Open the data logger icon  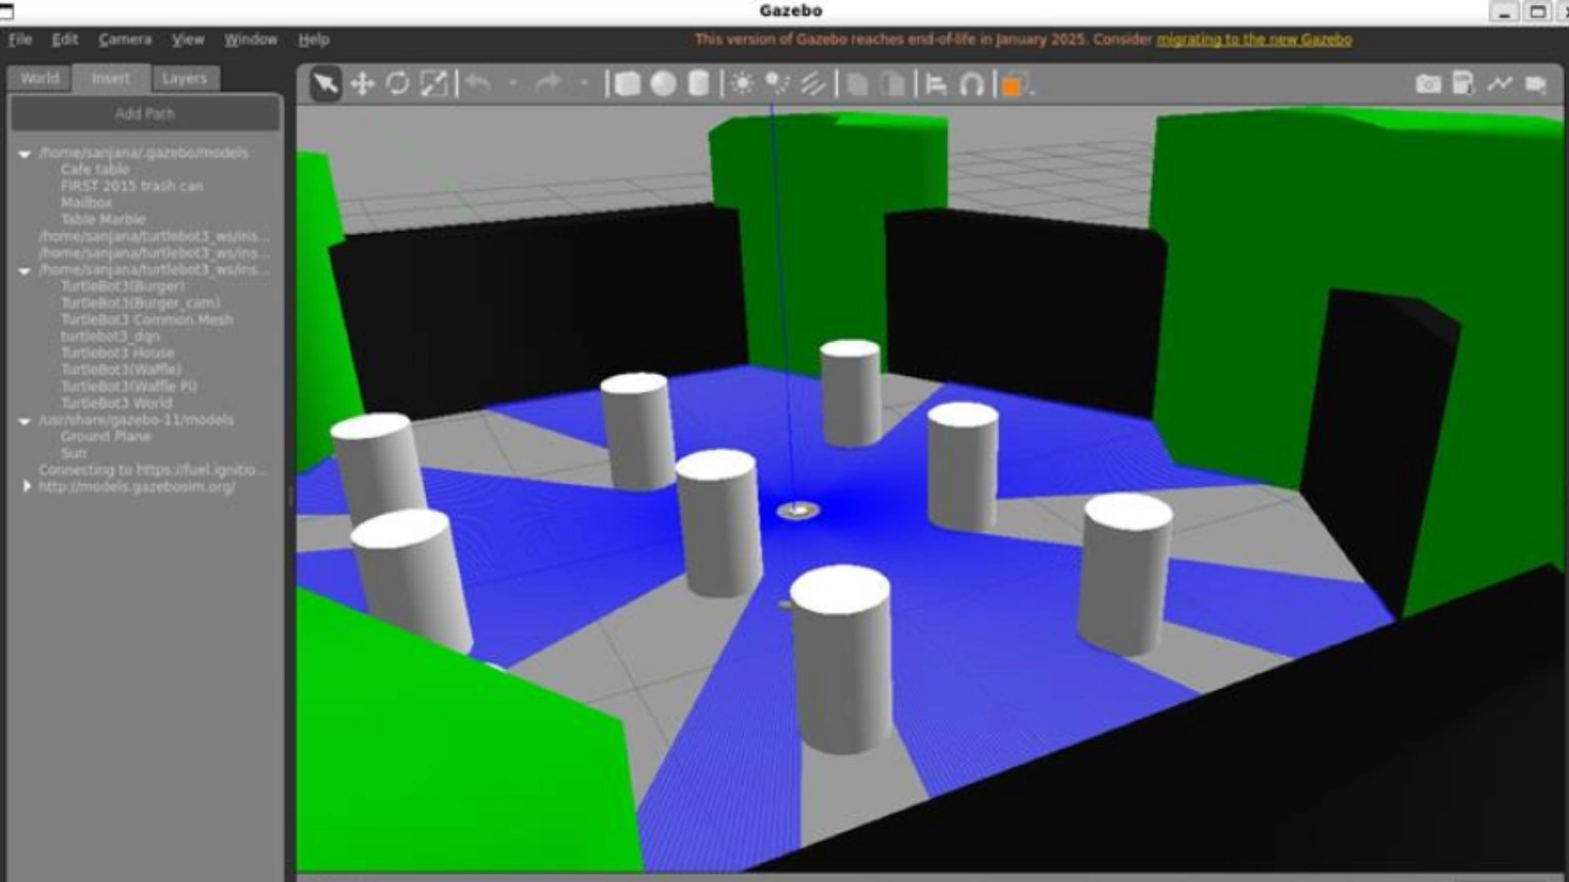tap(1464, 83)
